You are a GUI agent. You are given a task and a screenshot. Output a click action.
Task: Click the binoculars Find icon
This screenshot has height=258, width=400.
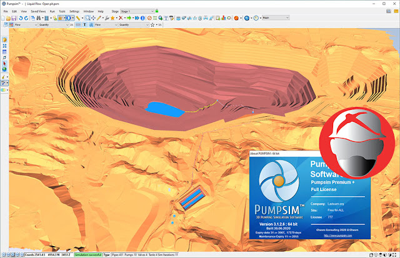coord(39,18)
